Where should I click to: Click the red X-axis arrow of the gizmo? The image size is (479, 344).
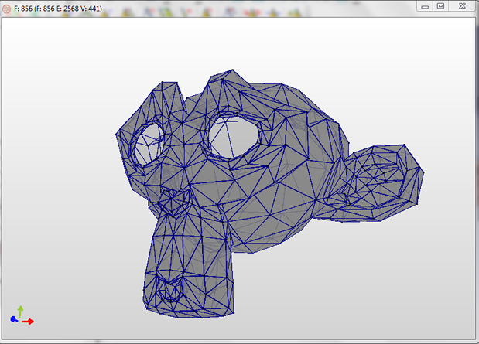[28, 322]
